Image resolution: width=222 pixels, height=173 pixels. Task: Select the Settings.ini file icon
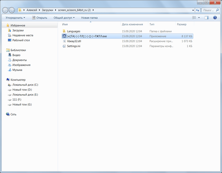(64, 46)
